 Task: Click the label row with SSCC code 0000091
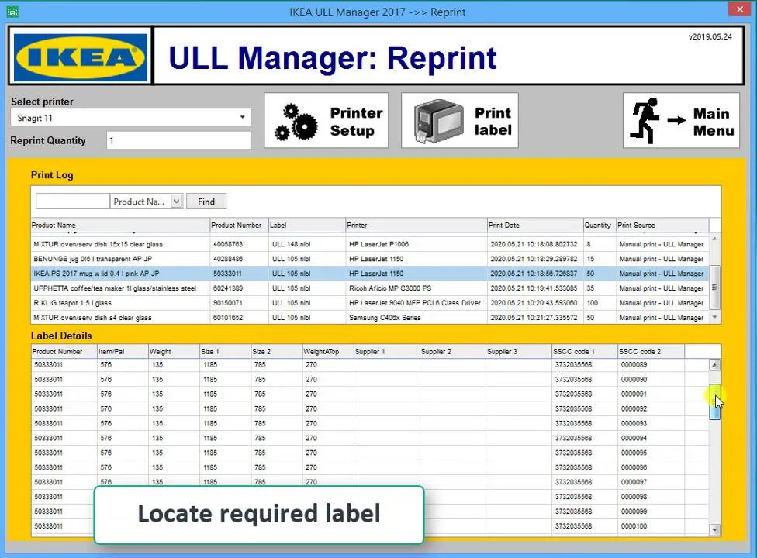click(370, 394)
